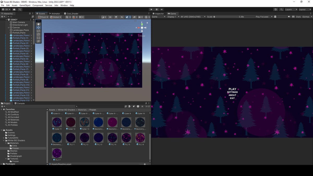Viewport: 313px width, 176px height.
Task: Toggle scene lighting in the Scene toolbar
Action: click(x=116, y=17)
